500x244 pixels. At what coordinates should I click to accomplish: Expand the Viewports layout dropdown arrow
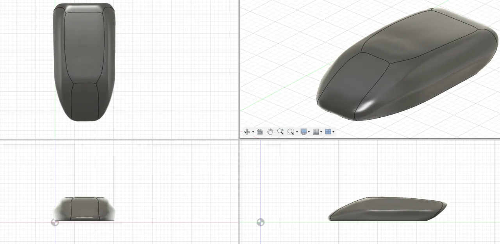pyautogui.click(x=333, y=132)
